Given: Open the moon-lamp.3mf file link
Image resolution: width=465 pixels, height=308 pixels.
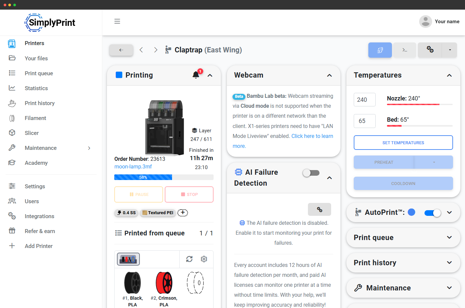Looking at the screenshot, I should coord(133,166).
